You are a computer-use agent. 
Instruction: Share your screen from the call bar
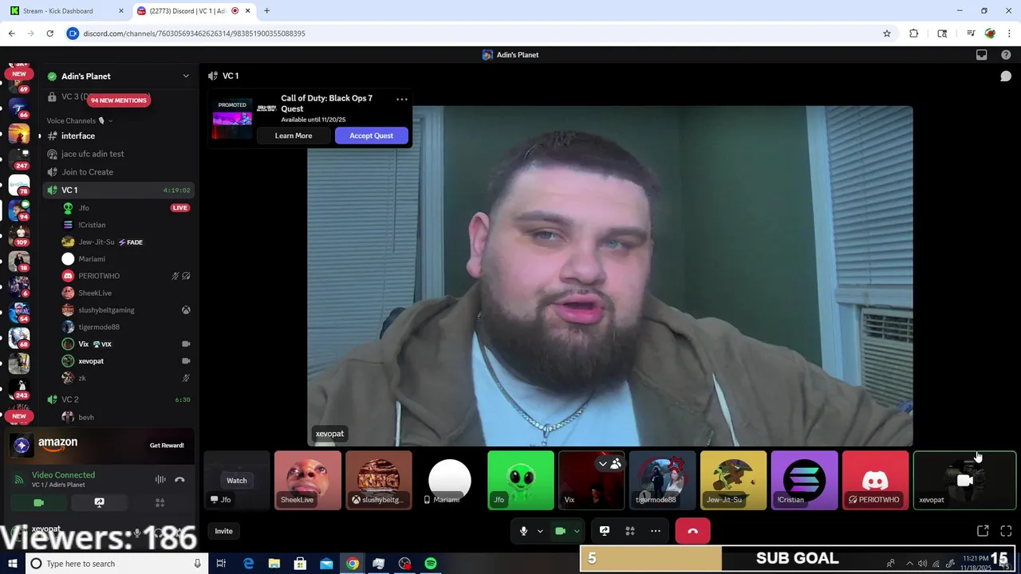click(x=605, y=531)
